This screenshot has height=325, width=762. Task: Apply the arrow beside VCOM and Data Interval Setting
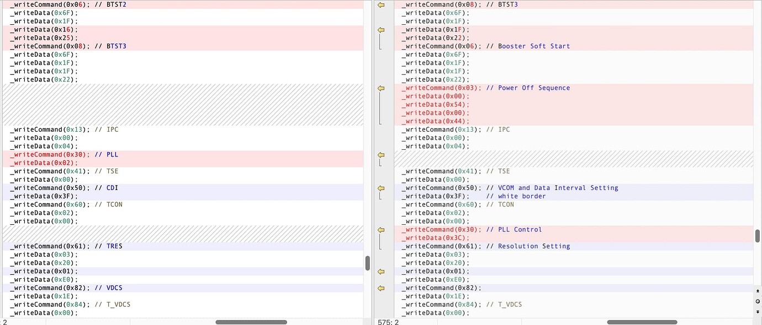(x=380, y=188)
